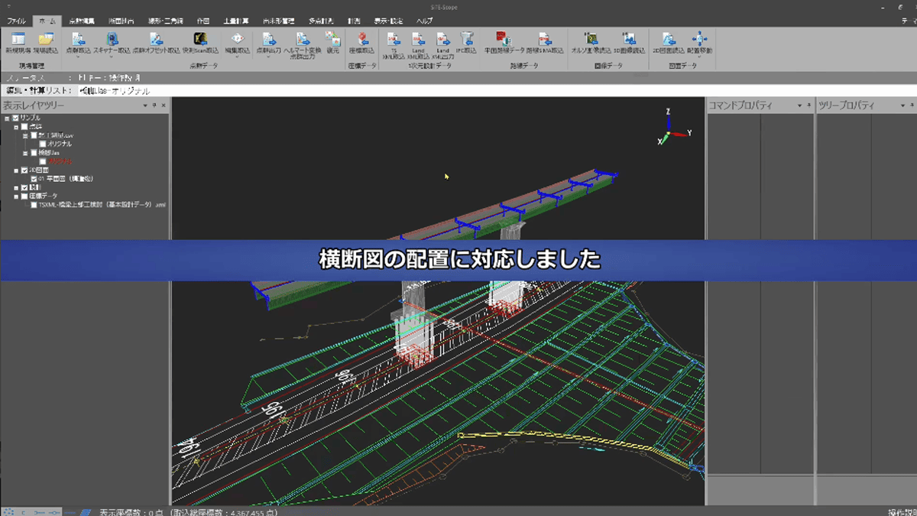Uncheck the 01 平面図（横断図） layer
This screenshot has height=516, width=917.
click(x=34, y=178)
